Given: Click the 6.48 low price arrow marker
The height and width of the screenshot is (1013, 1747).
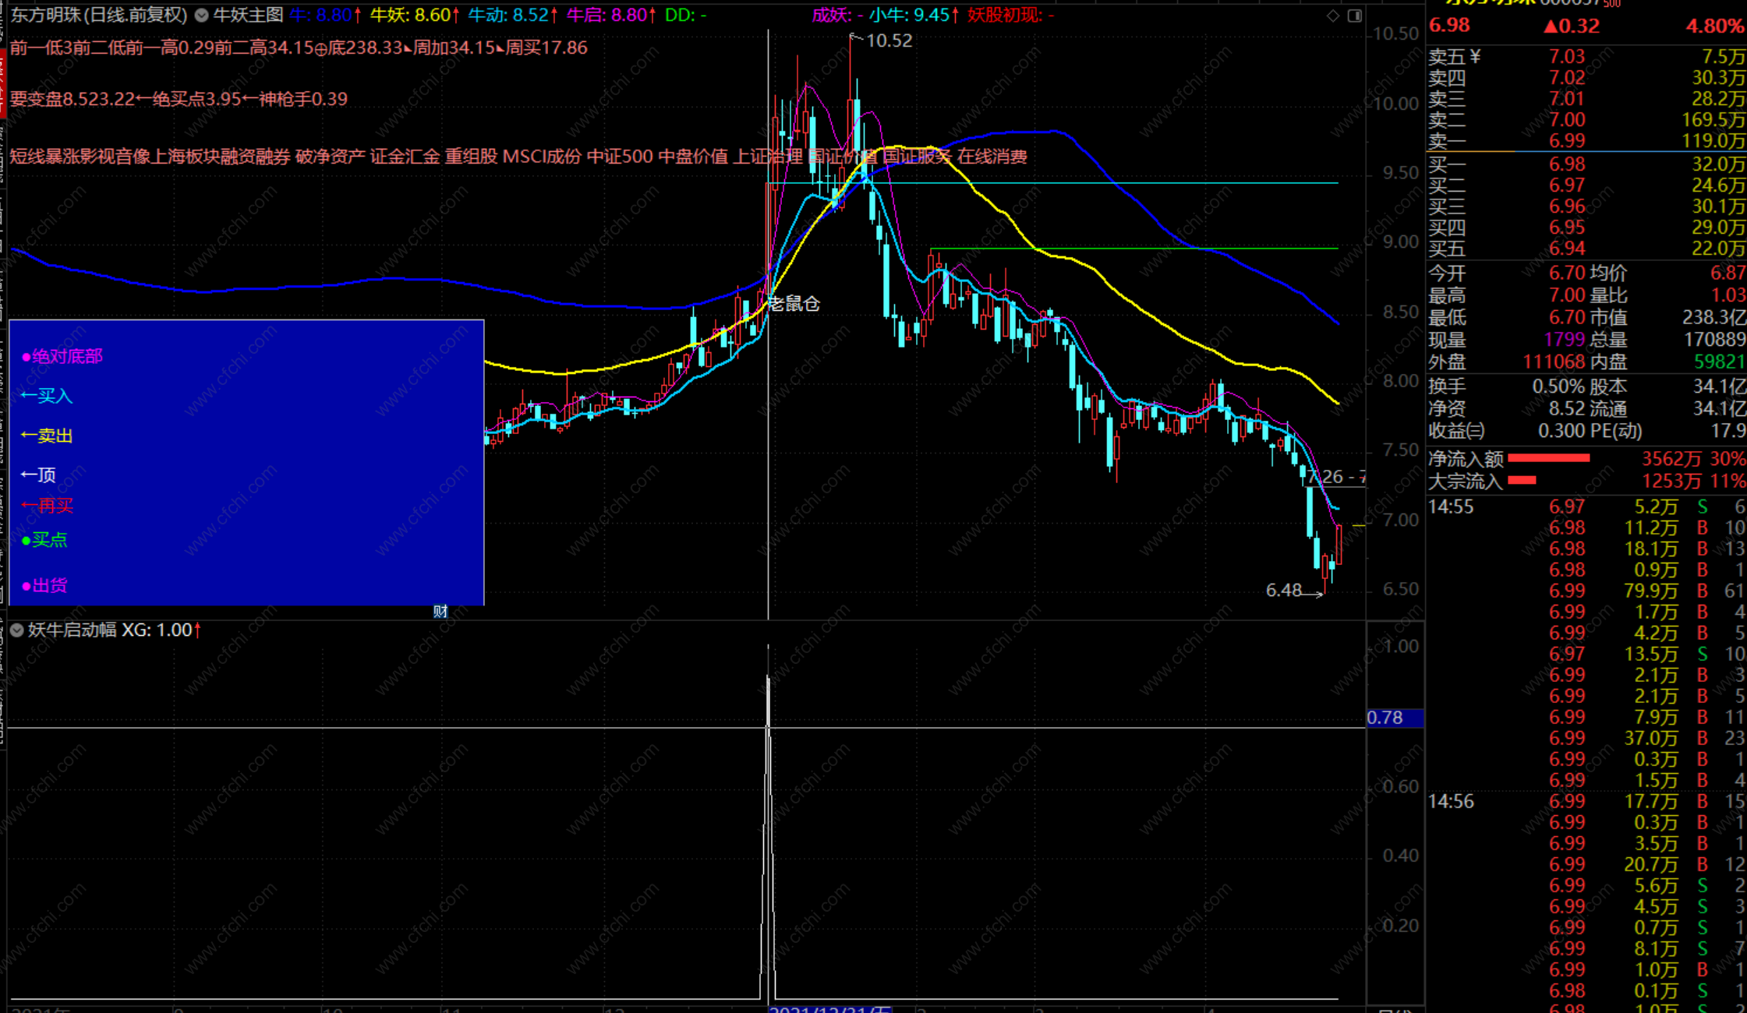Looking at the screenshot, I should point(1294,591).
